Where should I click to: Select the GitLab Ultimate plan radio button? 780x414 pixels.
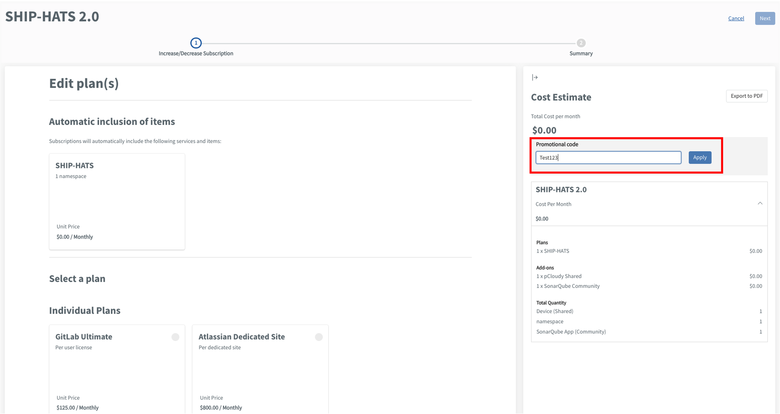click(x=175, y=337)
